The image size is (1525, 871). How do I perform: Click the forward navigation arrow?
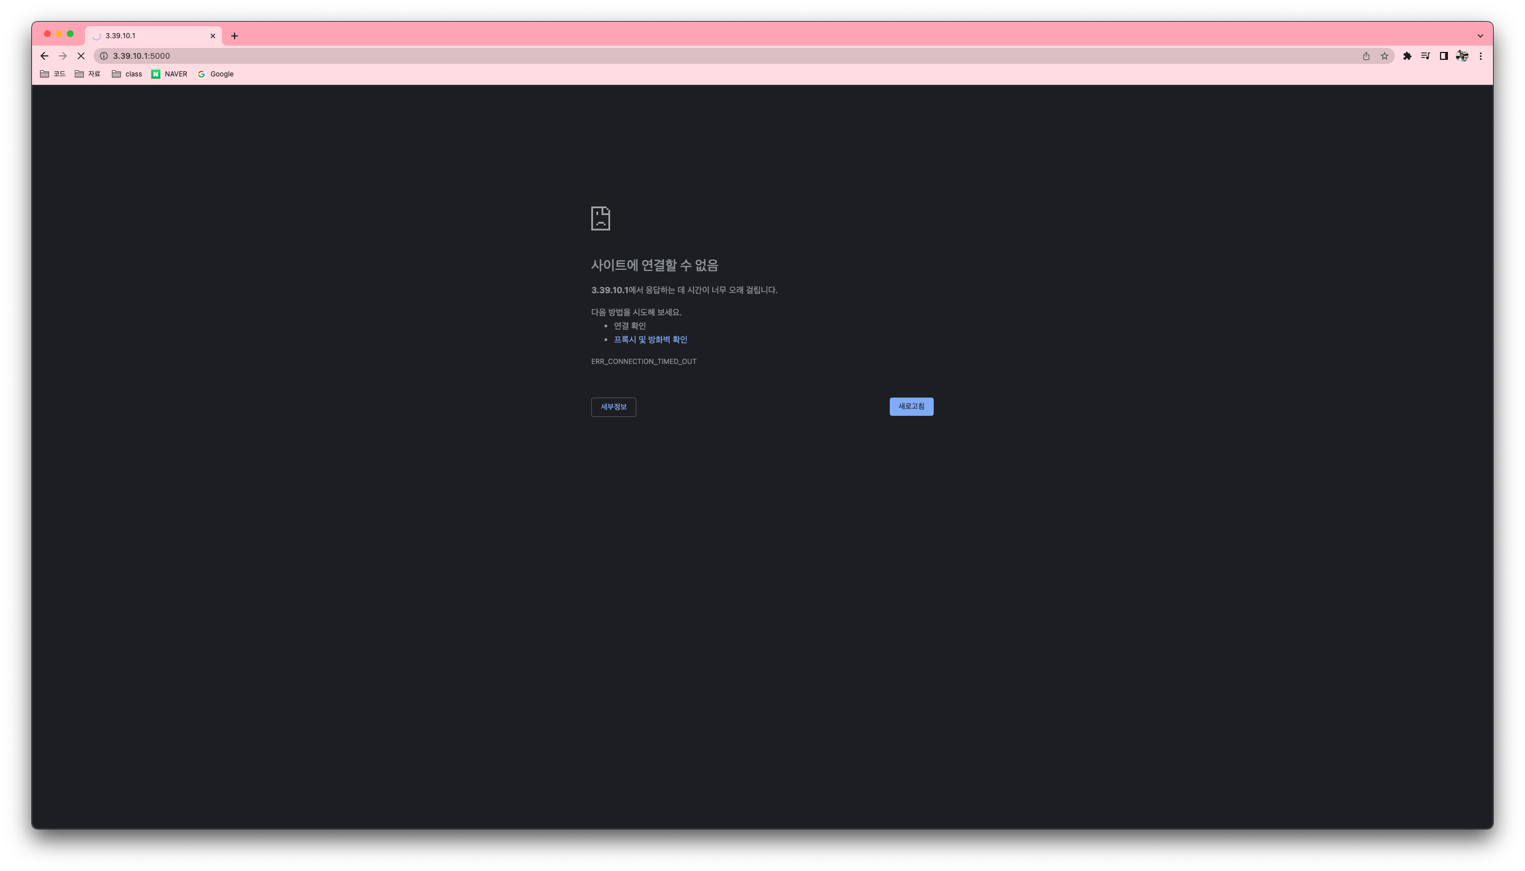[x=63, y=56]
